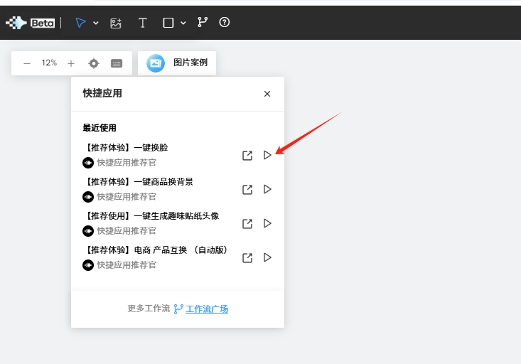Image resolution: width=521 pixels, height=364 pixels.
Task: Select the rectangle shape tool
Action: click(168, 23)
